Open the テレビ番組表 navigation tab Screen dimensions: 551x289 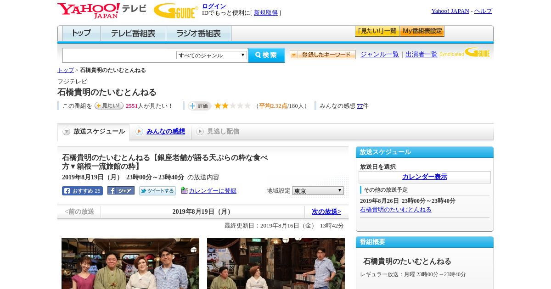(133, 33)
